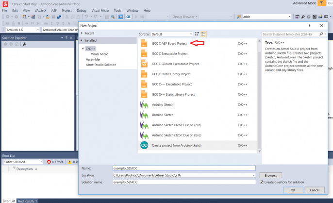Switch templates to medium icons list view
This screenshot has height=203, width=333.
coord(204,34)
